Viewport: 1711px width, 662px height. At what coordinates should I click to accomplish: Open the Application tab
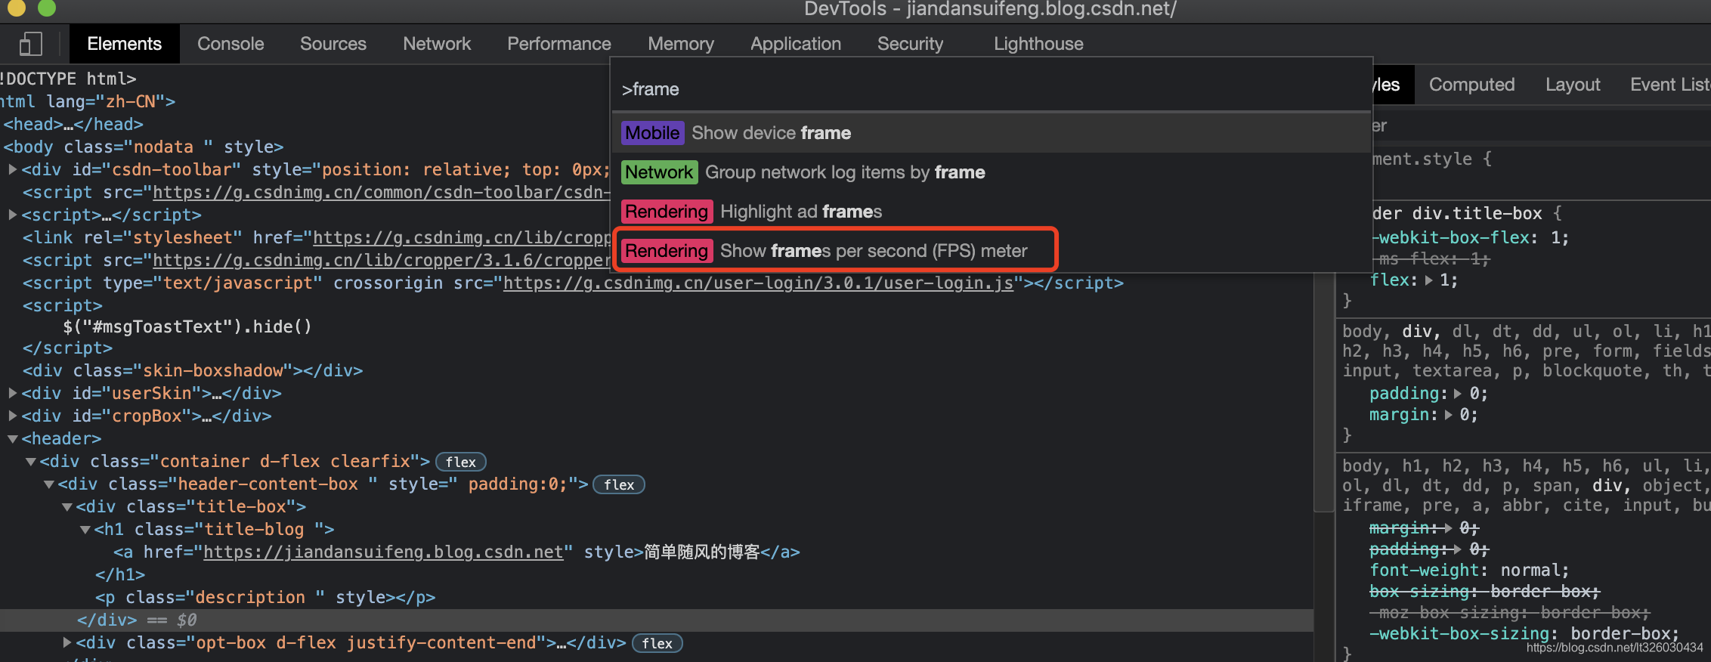point(795,44)
